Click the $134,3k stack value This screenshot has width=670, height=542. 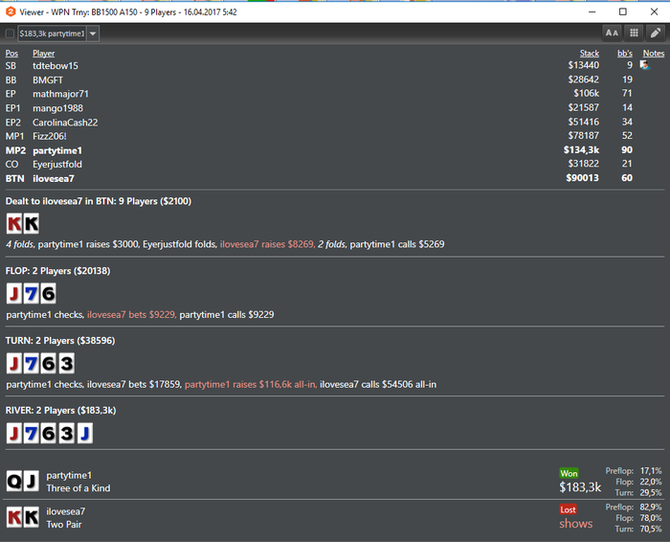[581, 150]
